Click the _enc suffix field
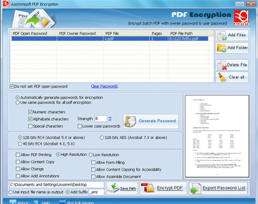This screenshot has width=258, height=204. click(x=96, y=192)
